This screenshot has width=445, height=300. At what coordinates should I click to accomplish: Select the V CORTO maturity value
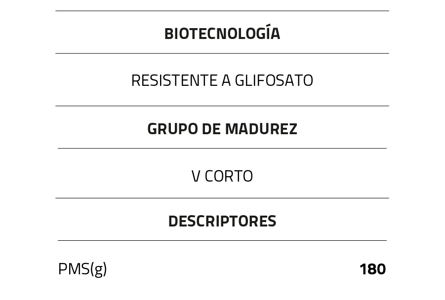pos(222,176)
